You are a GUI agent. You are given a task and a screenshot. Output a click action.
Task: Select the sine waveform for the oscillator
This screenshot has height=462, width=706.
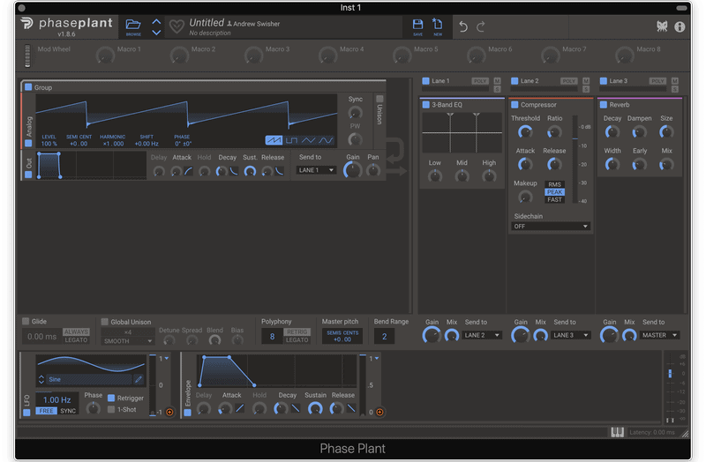click(326, 140)
